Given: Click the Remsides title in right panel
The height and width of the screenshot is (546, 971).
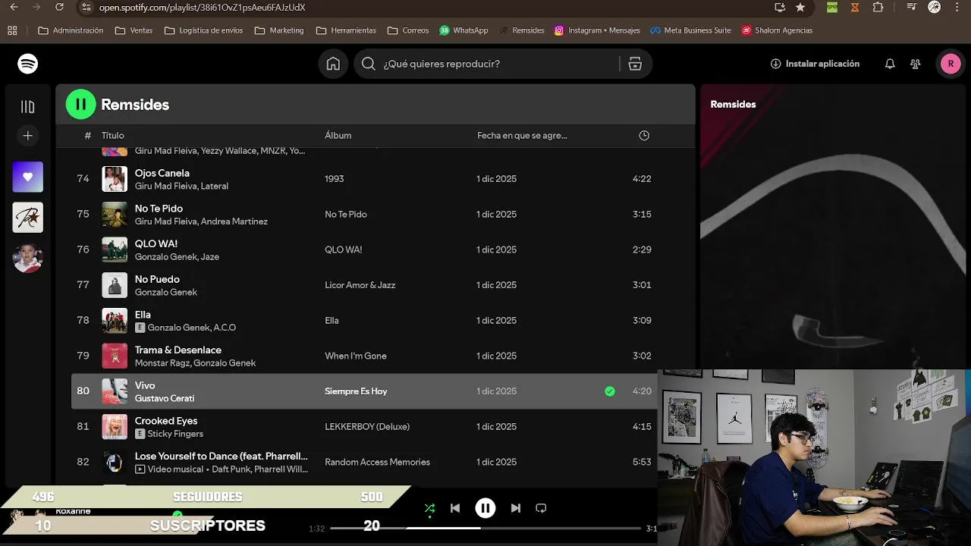Looking at the screenshot, I should 733,105.
